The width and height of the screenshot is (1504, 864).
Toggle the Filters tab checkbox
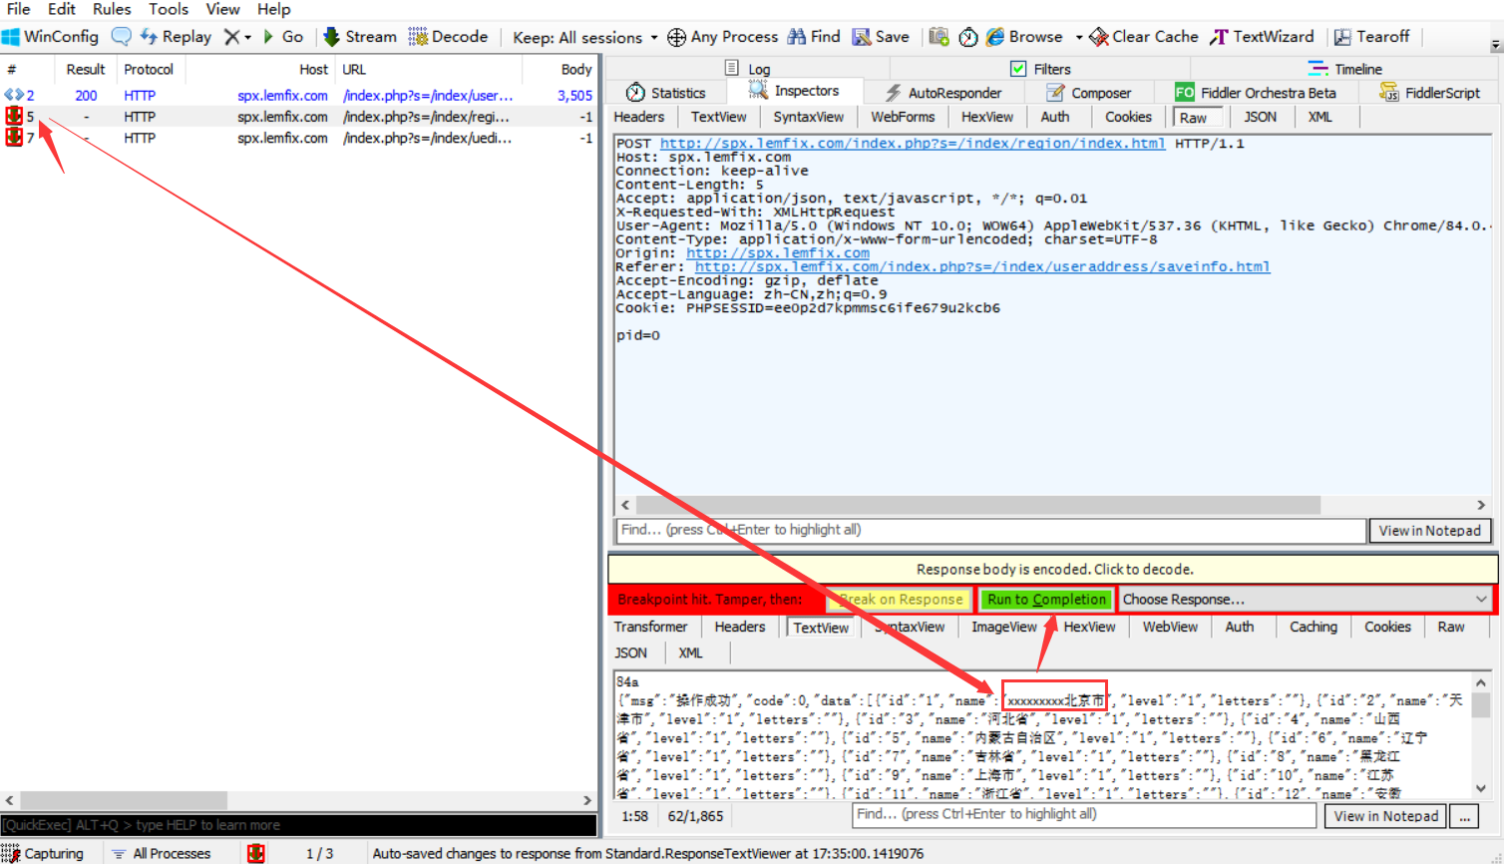point(1018,69)
